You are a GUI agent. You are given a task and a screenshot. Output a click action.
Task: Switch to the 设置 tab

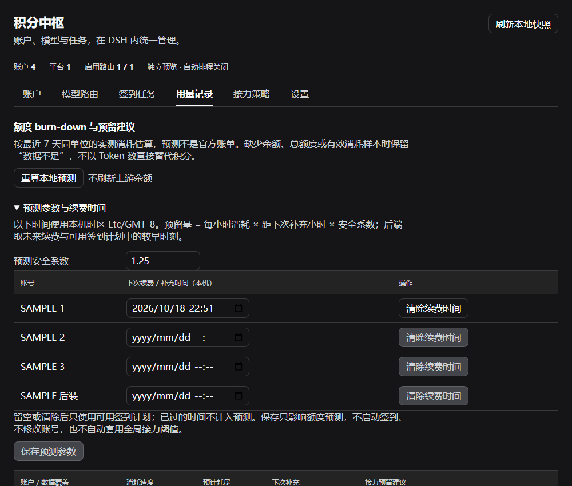click(x=300, y=94)
